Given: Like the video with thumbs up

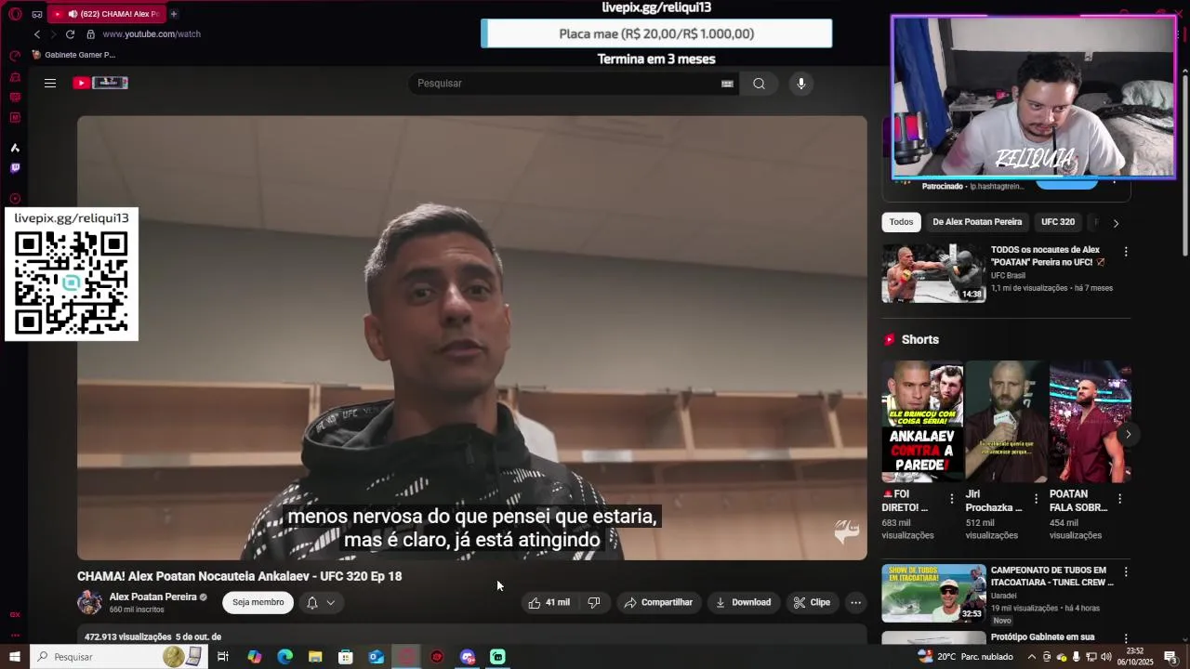Looking at the screenshot, I should click(549, 602).
